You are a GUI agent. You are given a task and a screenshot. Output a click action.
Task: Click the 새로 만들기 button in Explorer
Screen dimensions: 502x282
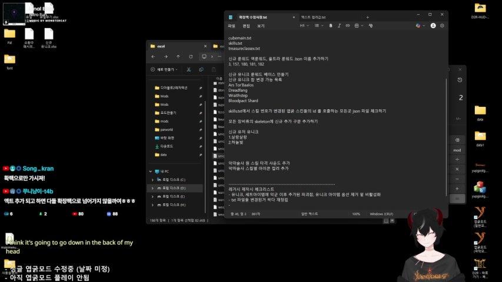pyautogui.click(x=165, y=69)
